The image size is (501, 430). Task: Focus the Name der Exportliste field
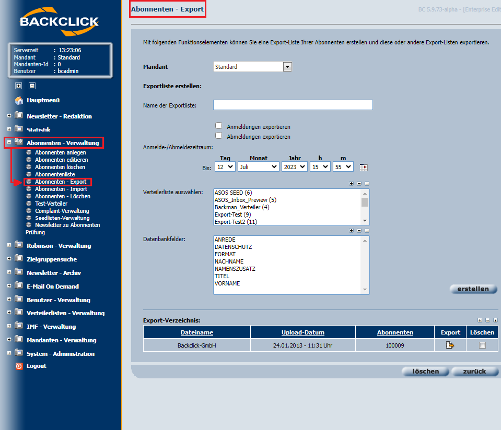pyautogui.click(x=293, y=105)
